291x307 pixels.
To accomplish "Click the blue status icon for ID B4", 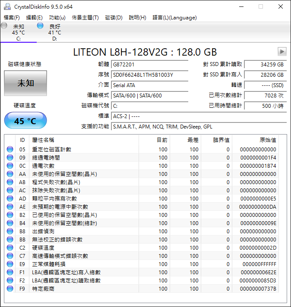I will (x=10, y=223).
